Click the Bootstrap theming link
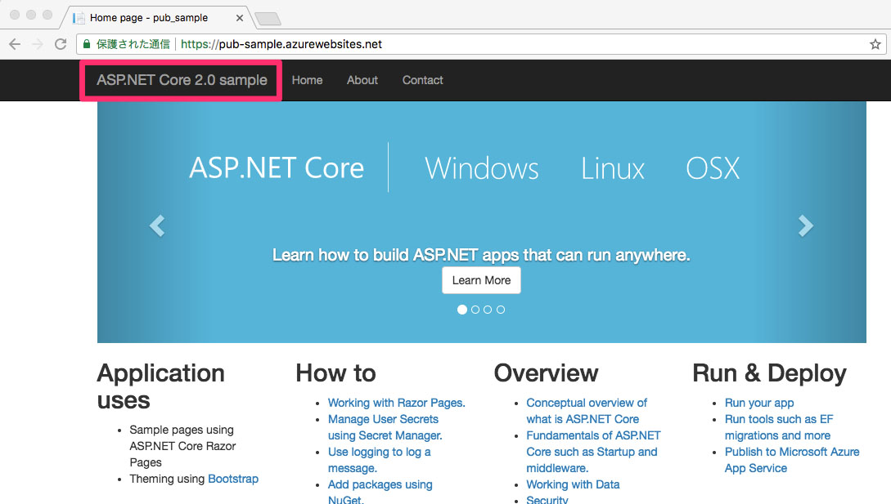This screenshot has width=891, height=504. click(x=233, y=479)
